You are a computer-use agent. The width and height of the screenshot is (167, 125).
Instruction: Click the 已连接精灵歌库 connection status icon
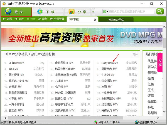pos(137,122)
